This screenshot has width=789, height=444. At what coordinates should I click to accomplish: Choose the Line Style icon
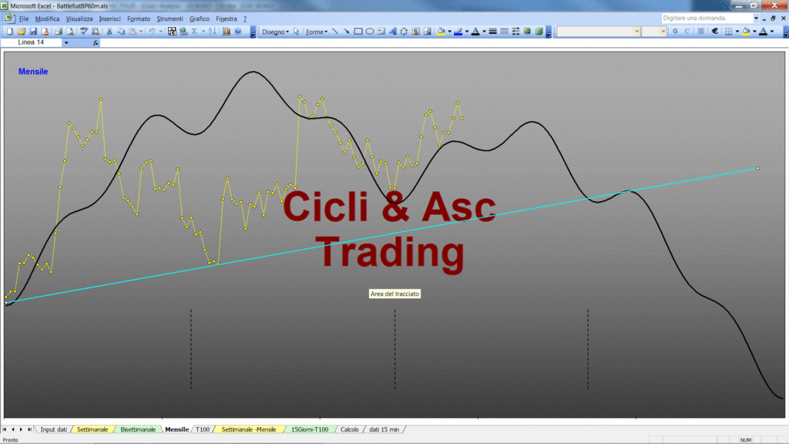tap(493, 31)
